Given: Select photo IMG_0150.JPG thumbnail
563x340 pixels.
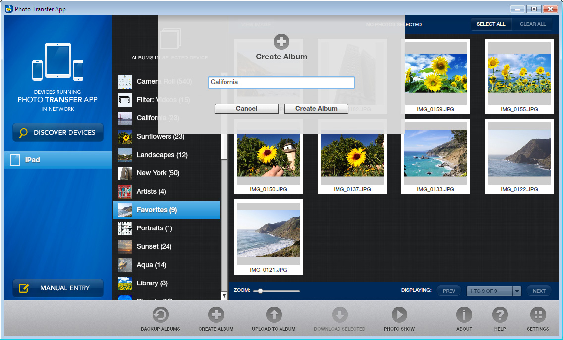Looking at the screenshot, I should tap(269, 157).
